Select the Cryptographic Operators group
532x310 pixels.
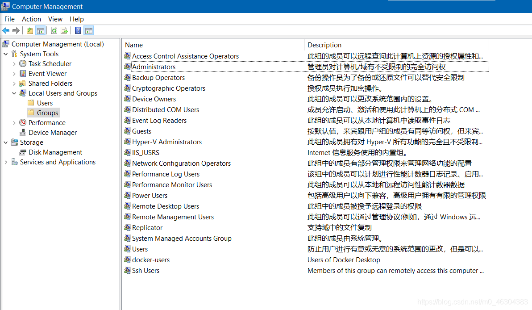pyautogui.click(x=169, y=88)
